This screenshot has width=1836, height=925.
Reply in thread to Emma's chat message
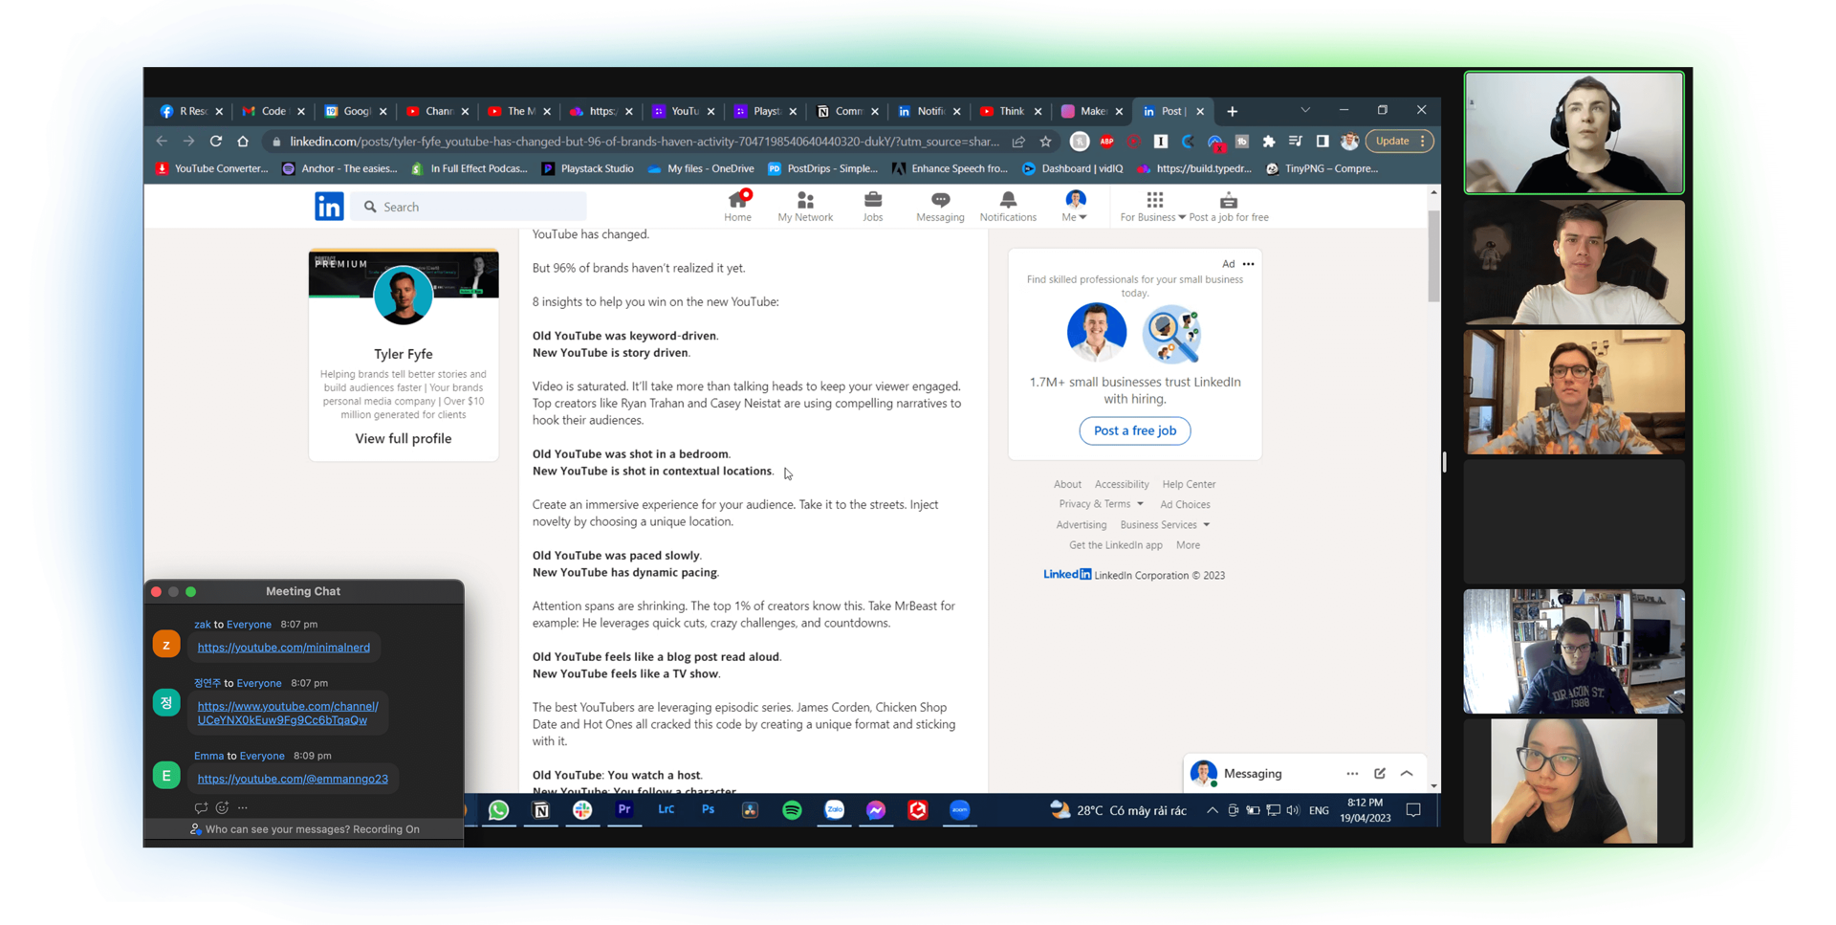tap(201, 807)
